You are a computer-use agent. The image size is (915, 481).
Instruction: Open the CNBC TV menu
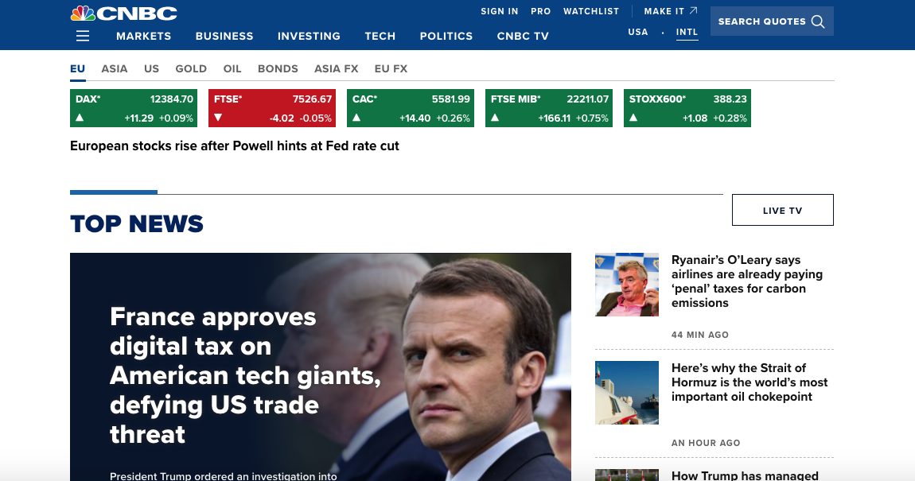[523, 36]
